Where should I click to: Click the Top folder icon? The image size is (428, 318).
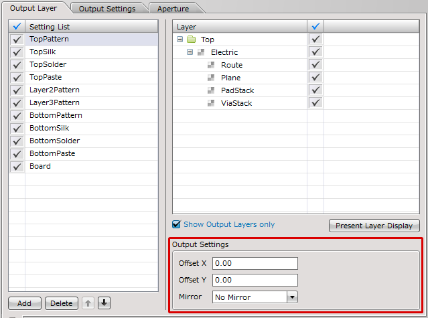[x=192, y=39]
